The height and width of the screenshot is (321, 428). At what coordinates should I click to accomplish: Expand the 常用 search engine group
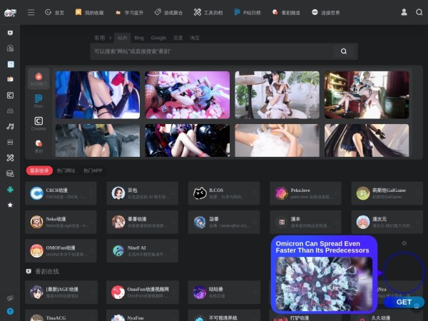[101, 37]
